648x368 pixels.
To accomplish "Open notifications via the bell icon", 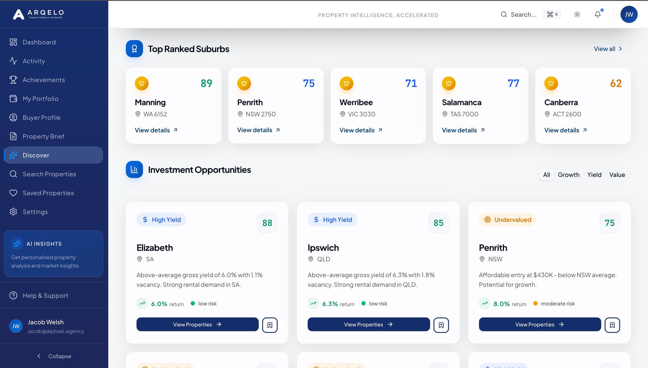I will tap(598, 14).
